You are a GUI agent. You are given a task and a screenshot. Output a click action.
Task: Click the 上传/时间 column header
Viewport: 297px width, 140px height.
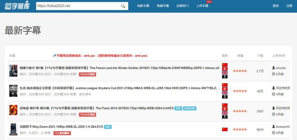[278, 56]
